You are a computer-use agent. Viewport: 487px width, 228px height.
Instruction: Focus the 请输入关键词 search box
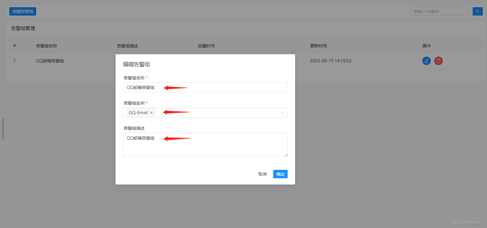point(440,11)
